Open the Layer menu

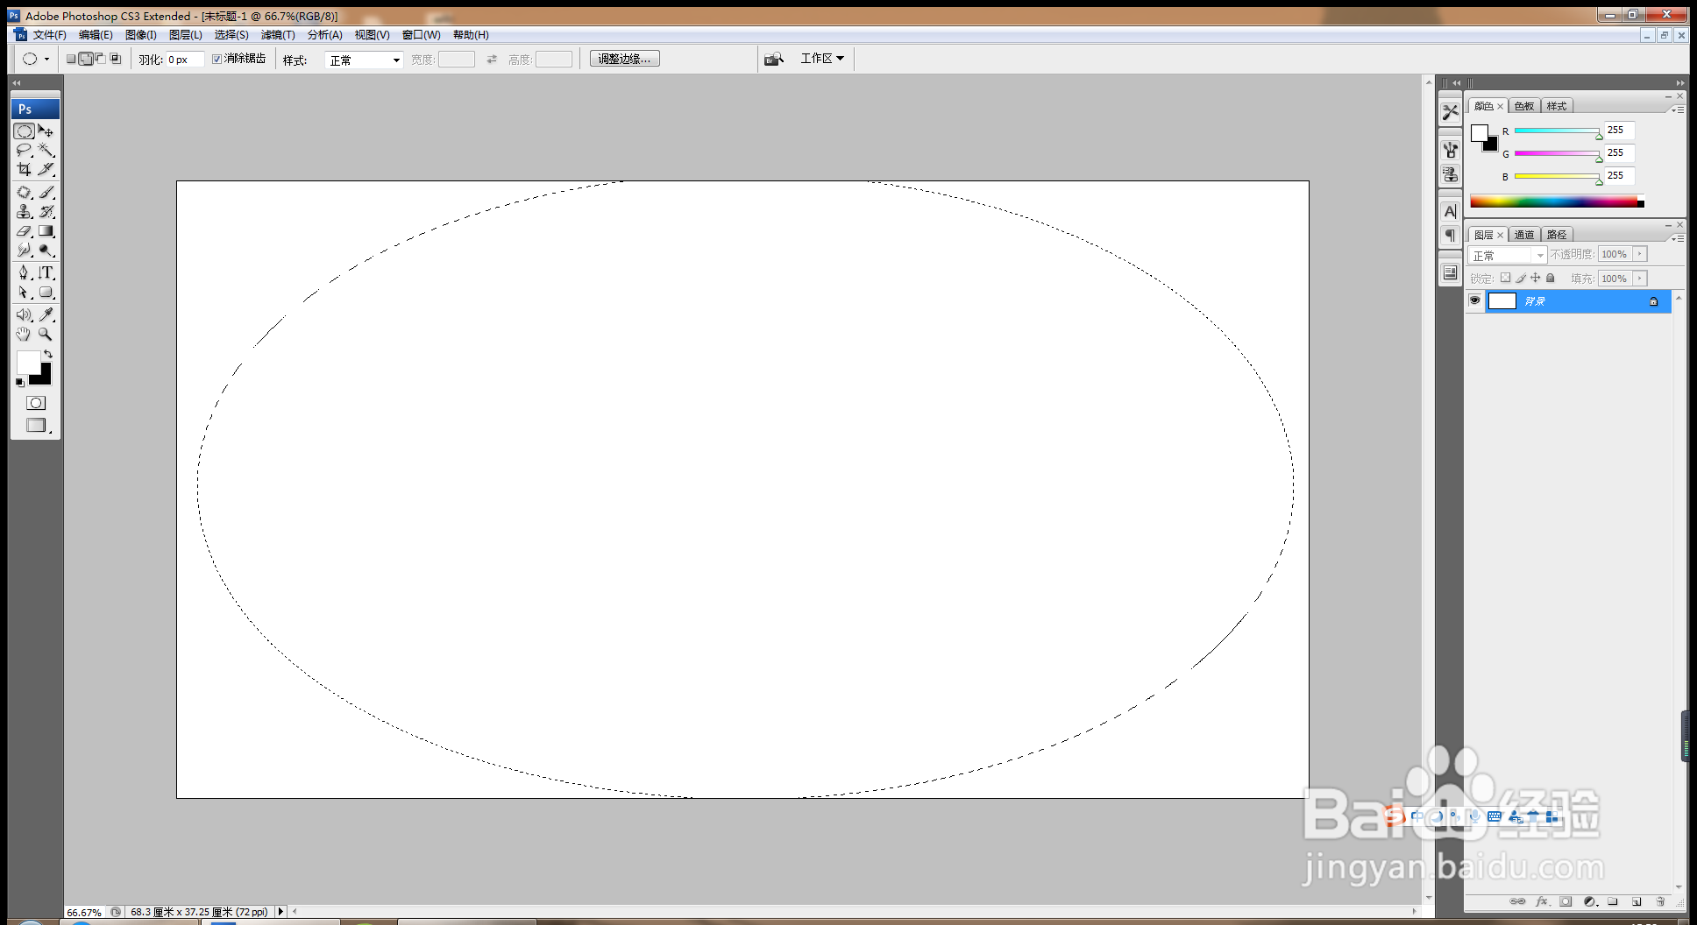[186, 35]
